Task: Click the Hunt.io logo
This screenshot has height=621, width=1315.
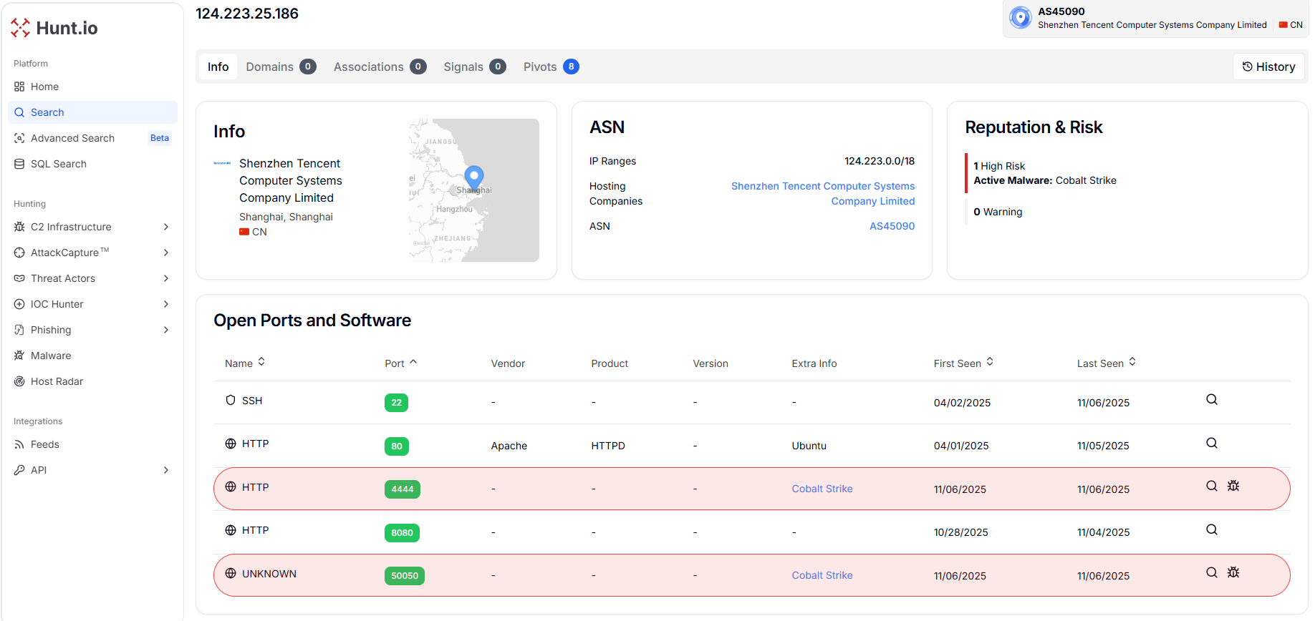Action: (54, 28)
